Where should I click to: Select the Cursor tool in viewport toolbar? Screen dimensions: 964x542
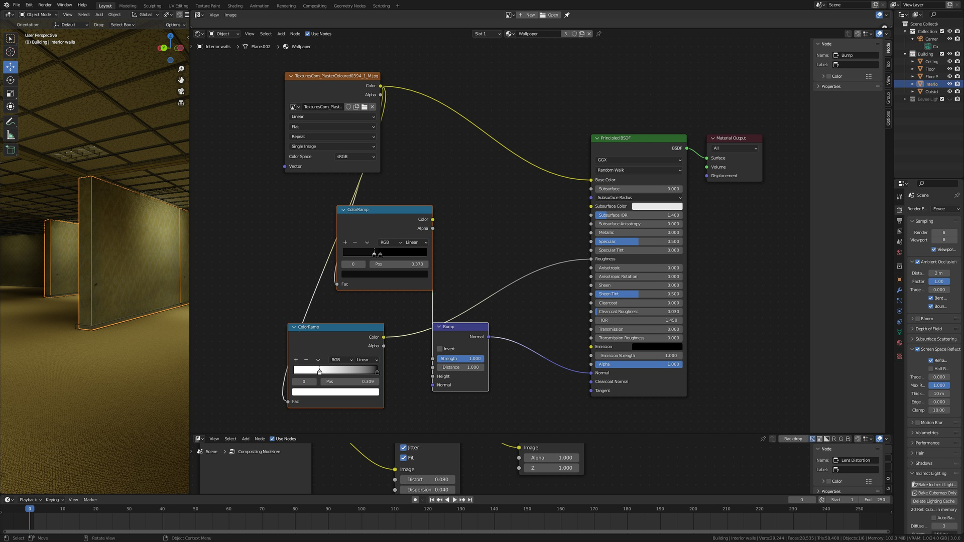tap(10, 52)
